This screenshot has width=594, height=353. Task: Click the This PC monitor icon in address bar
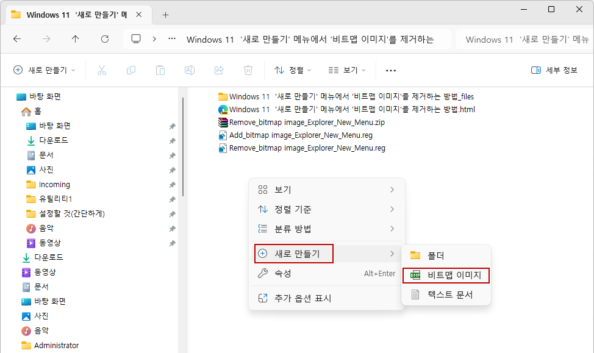(x=136, y=38)
